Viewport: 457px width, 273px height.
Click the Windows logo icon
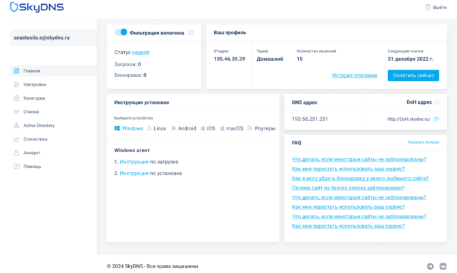117,128
